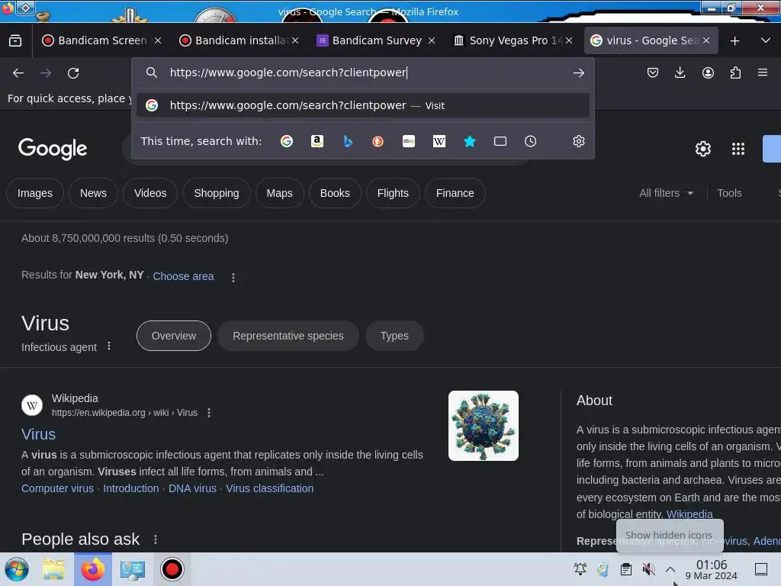Reload the current page

click(73, 73)
